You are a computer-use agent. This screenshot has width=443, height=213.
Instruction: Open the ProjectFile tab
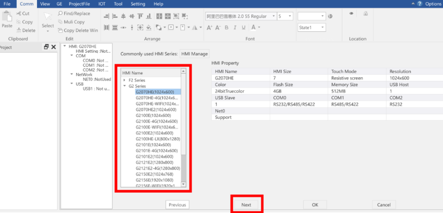pyautogui.click(x=80, y=4)
